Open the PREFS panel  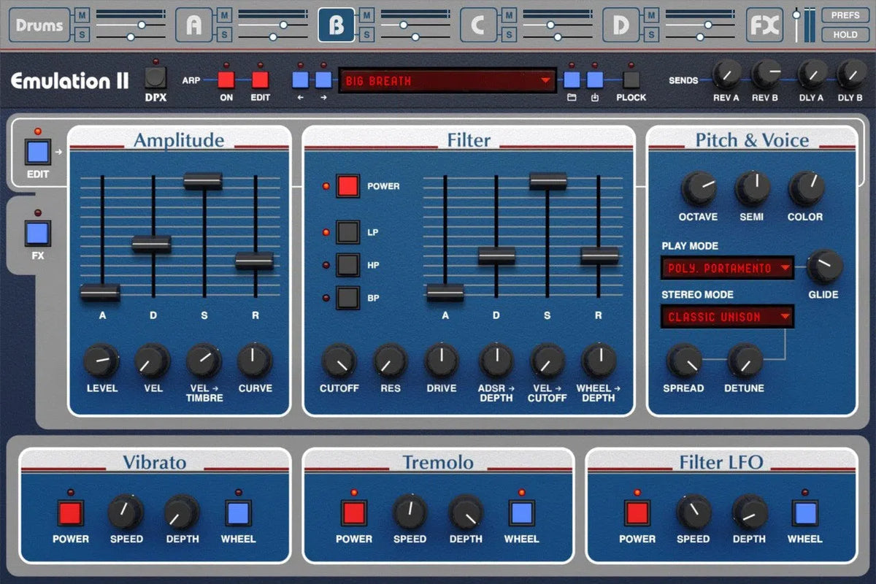pos(845,14)
